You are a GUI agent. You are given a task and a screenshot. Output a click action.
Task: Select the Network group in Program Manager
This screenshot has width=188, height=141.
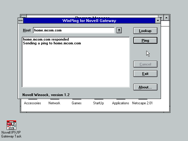(x=54, y=103)
